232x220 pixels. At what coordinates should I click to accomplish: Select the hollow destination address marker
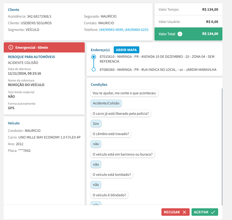pos(93,70)
